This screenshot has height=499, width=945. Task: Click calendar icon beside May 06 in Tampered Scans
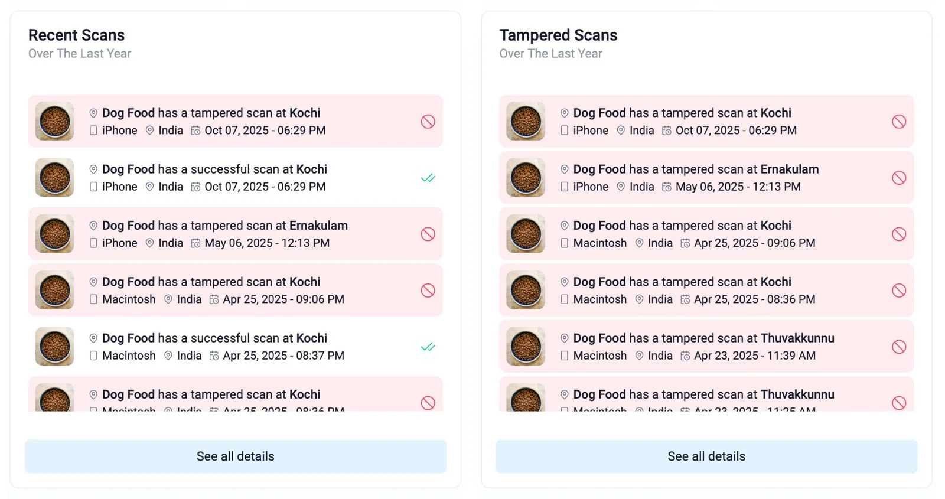point(666,187)
